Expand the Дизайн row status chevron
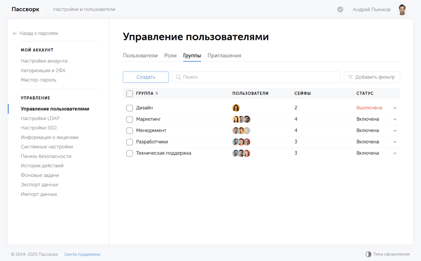421x261 pixels. pyautogui.click(x=395, y=108)
